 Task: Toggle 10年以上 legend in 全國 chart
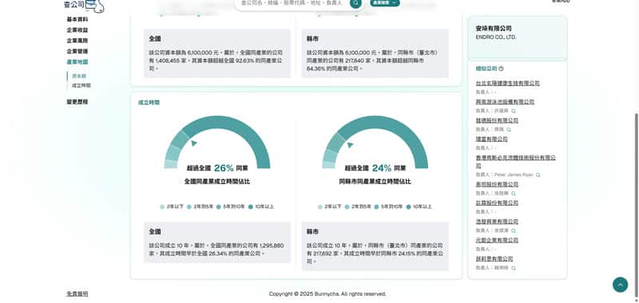tap(261, 207)
